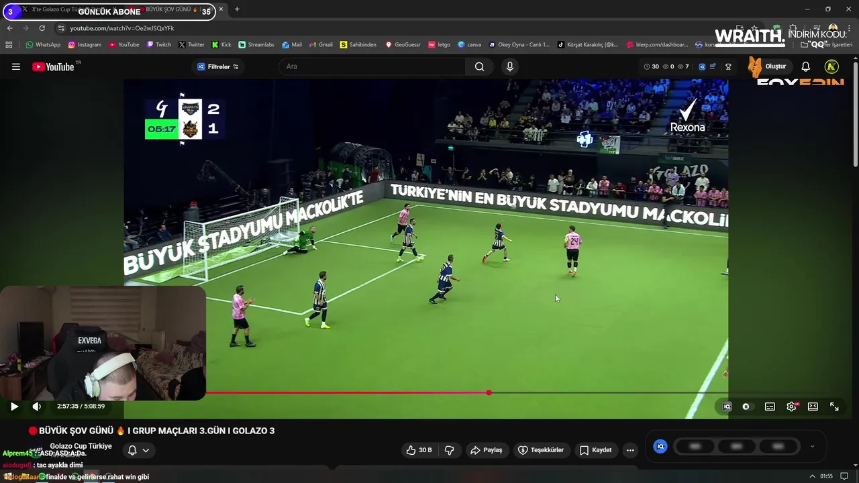Open the Okey Oyna bookmark

pos(519,44)
